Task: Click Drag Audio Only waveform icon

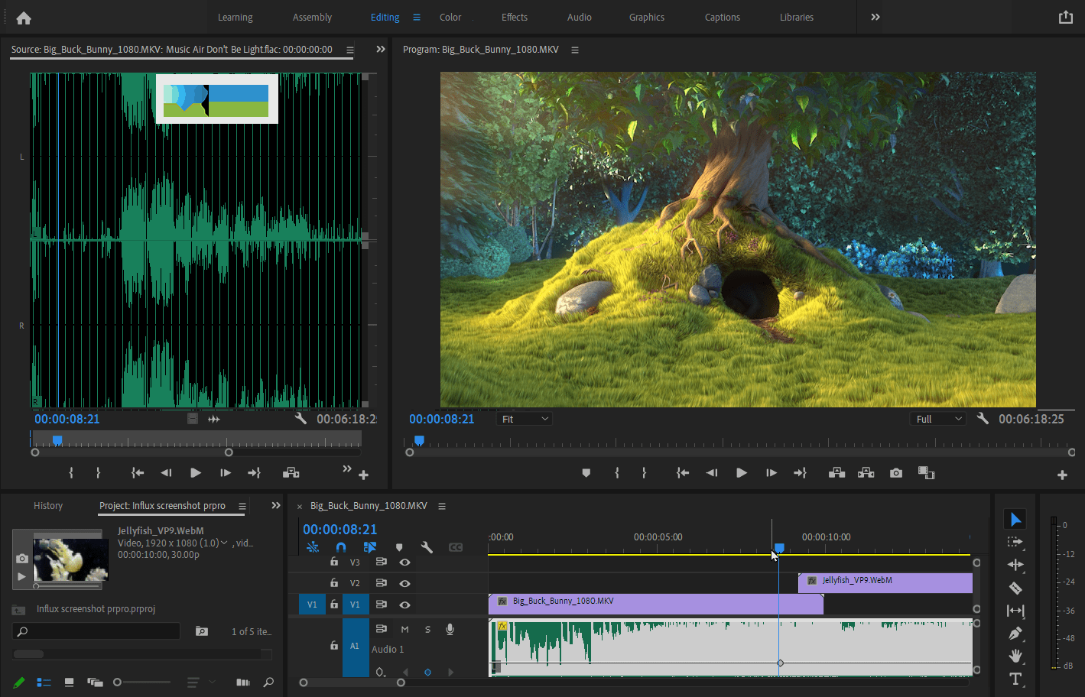Action: 214,419
